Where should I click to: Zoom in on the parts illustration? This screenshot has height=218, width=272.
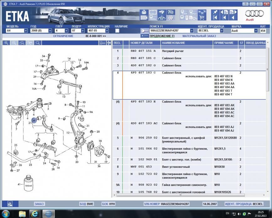pyautogui.click(x=6, y=43)
